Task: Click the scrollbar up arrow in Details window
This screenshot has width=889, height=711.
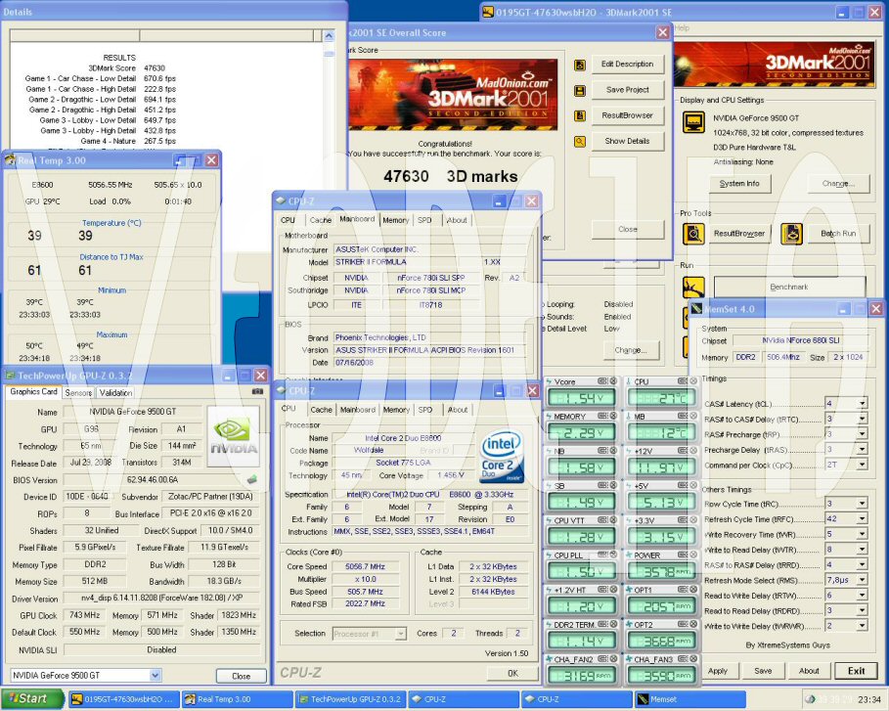Action: pos(329,36)
